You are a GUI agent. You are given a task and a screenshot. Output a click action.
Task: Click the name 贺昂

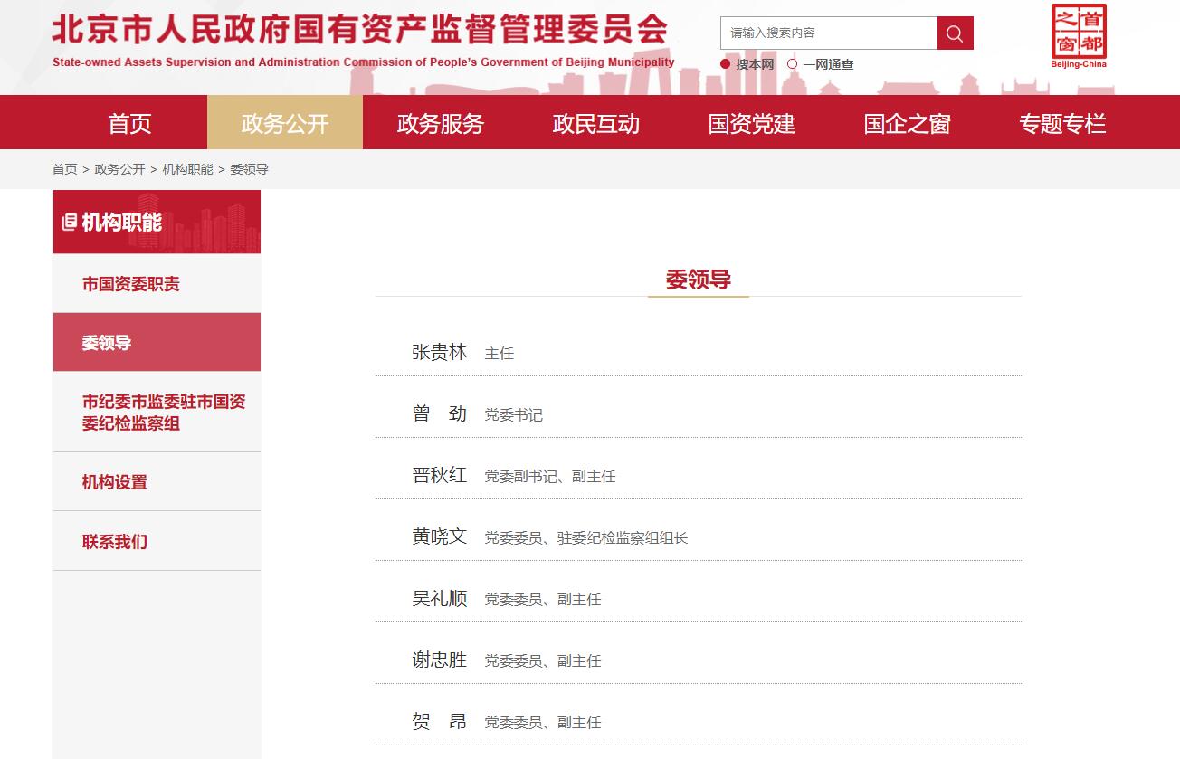440,721
